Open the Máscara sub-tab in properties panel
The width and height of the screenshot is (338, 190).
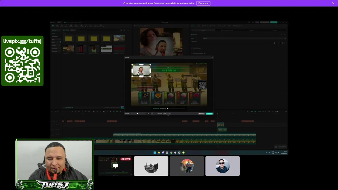[x=251, y=30]
